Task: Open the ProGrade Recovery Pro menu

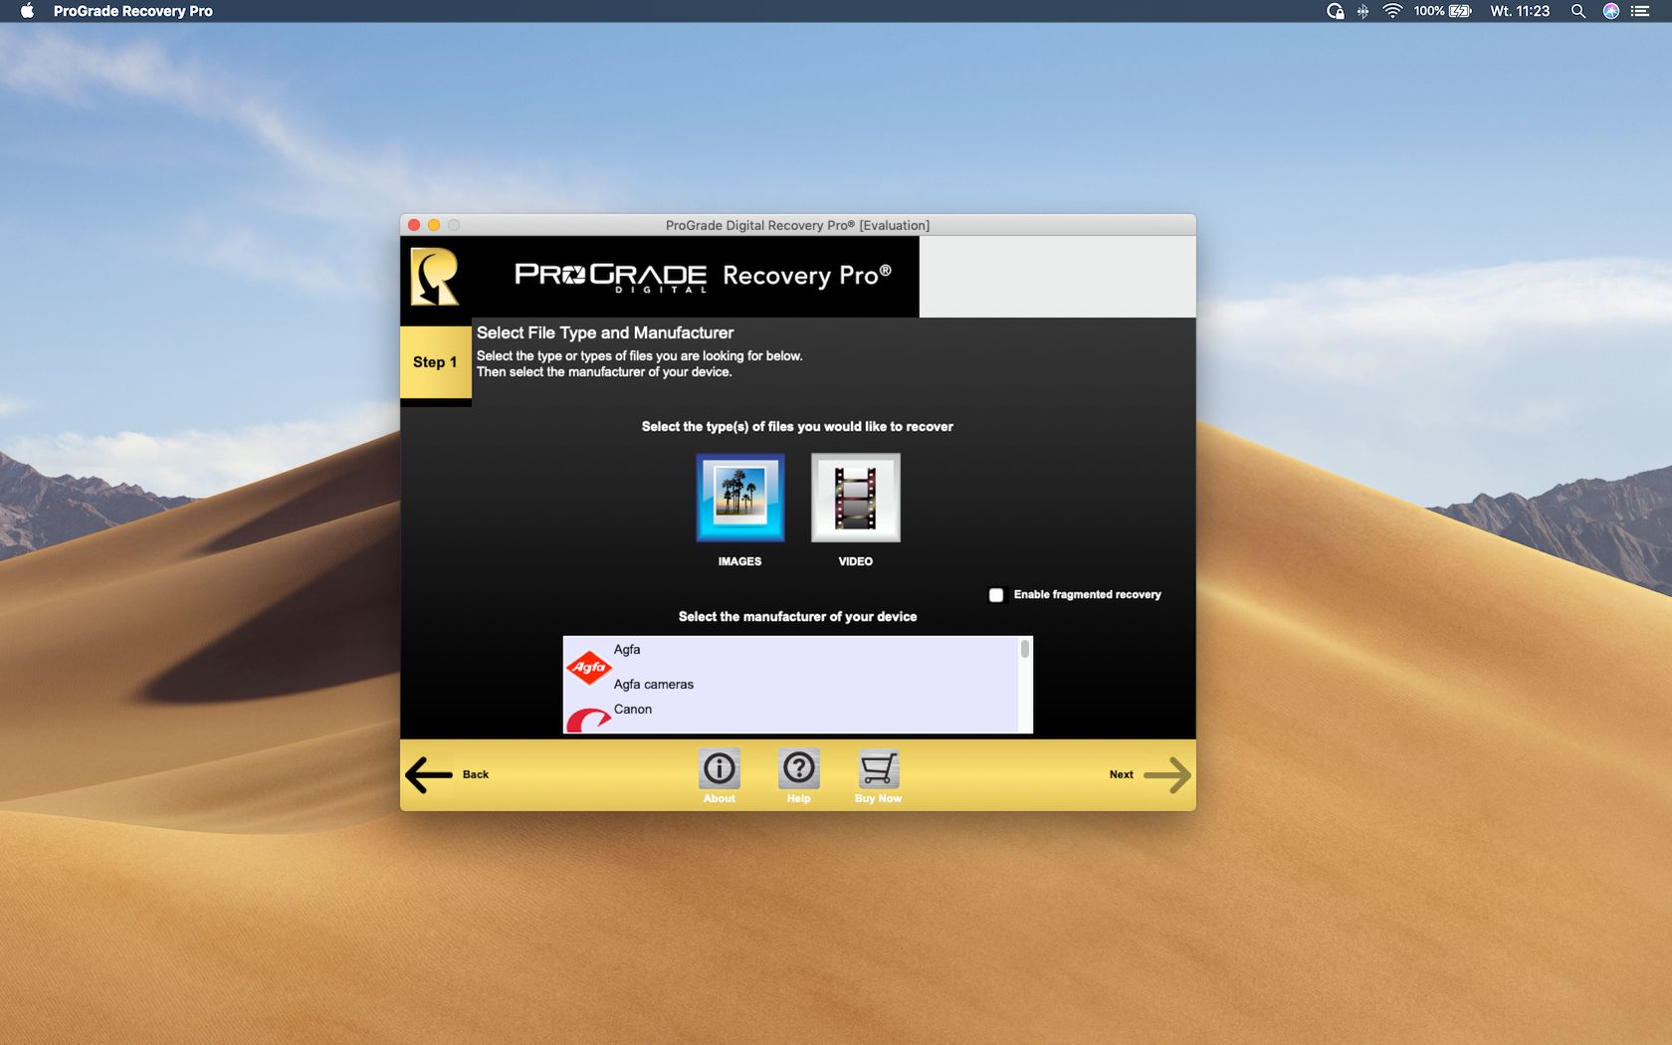Action: tap(133, 11)
